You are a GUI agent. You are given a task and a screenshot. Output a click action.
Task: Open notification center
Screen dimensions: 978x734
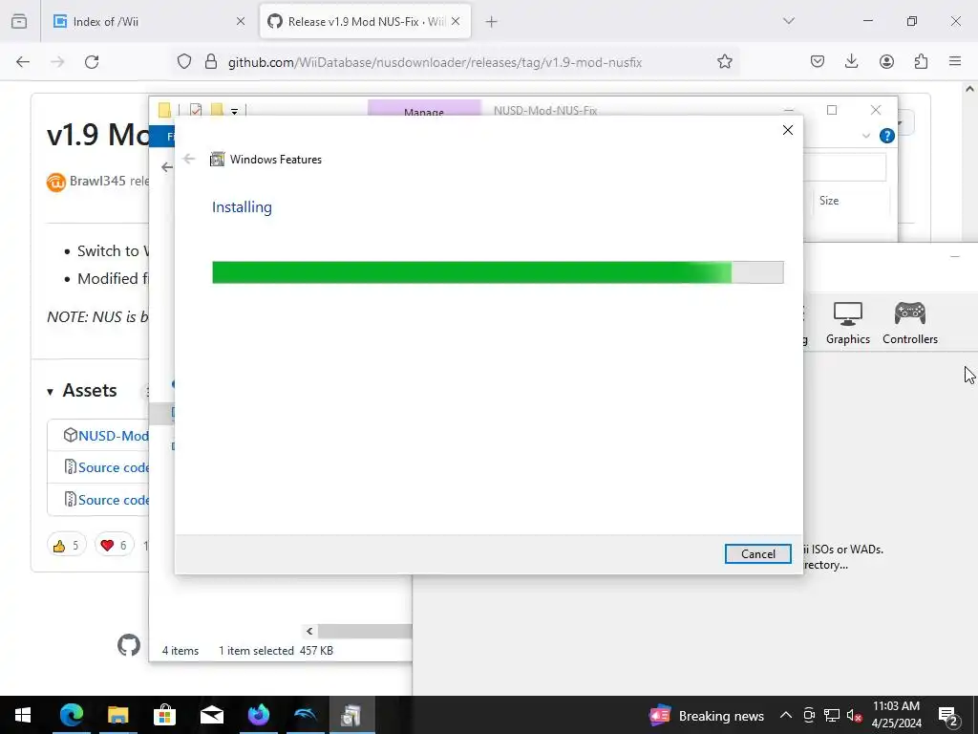coord(948,715)
